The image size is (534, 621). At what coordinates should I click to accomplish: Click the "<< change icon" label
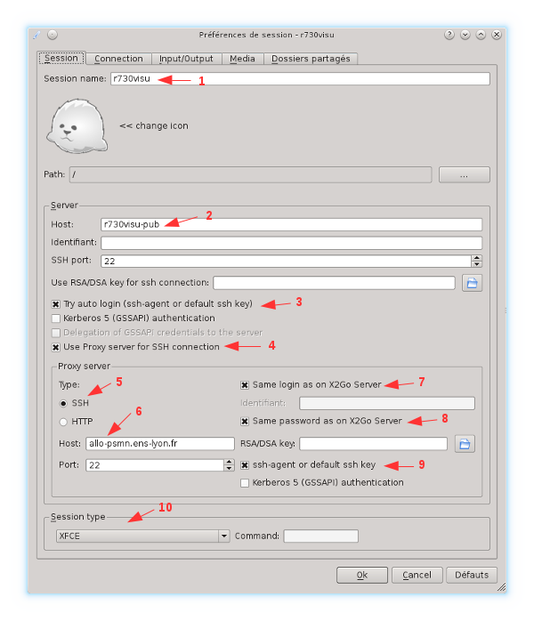click(154, 126)
